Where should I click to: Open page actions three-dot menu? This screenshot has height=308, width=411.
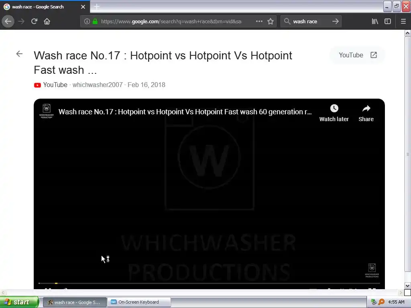(x=259, y=21)
